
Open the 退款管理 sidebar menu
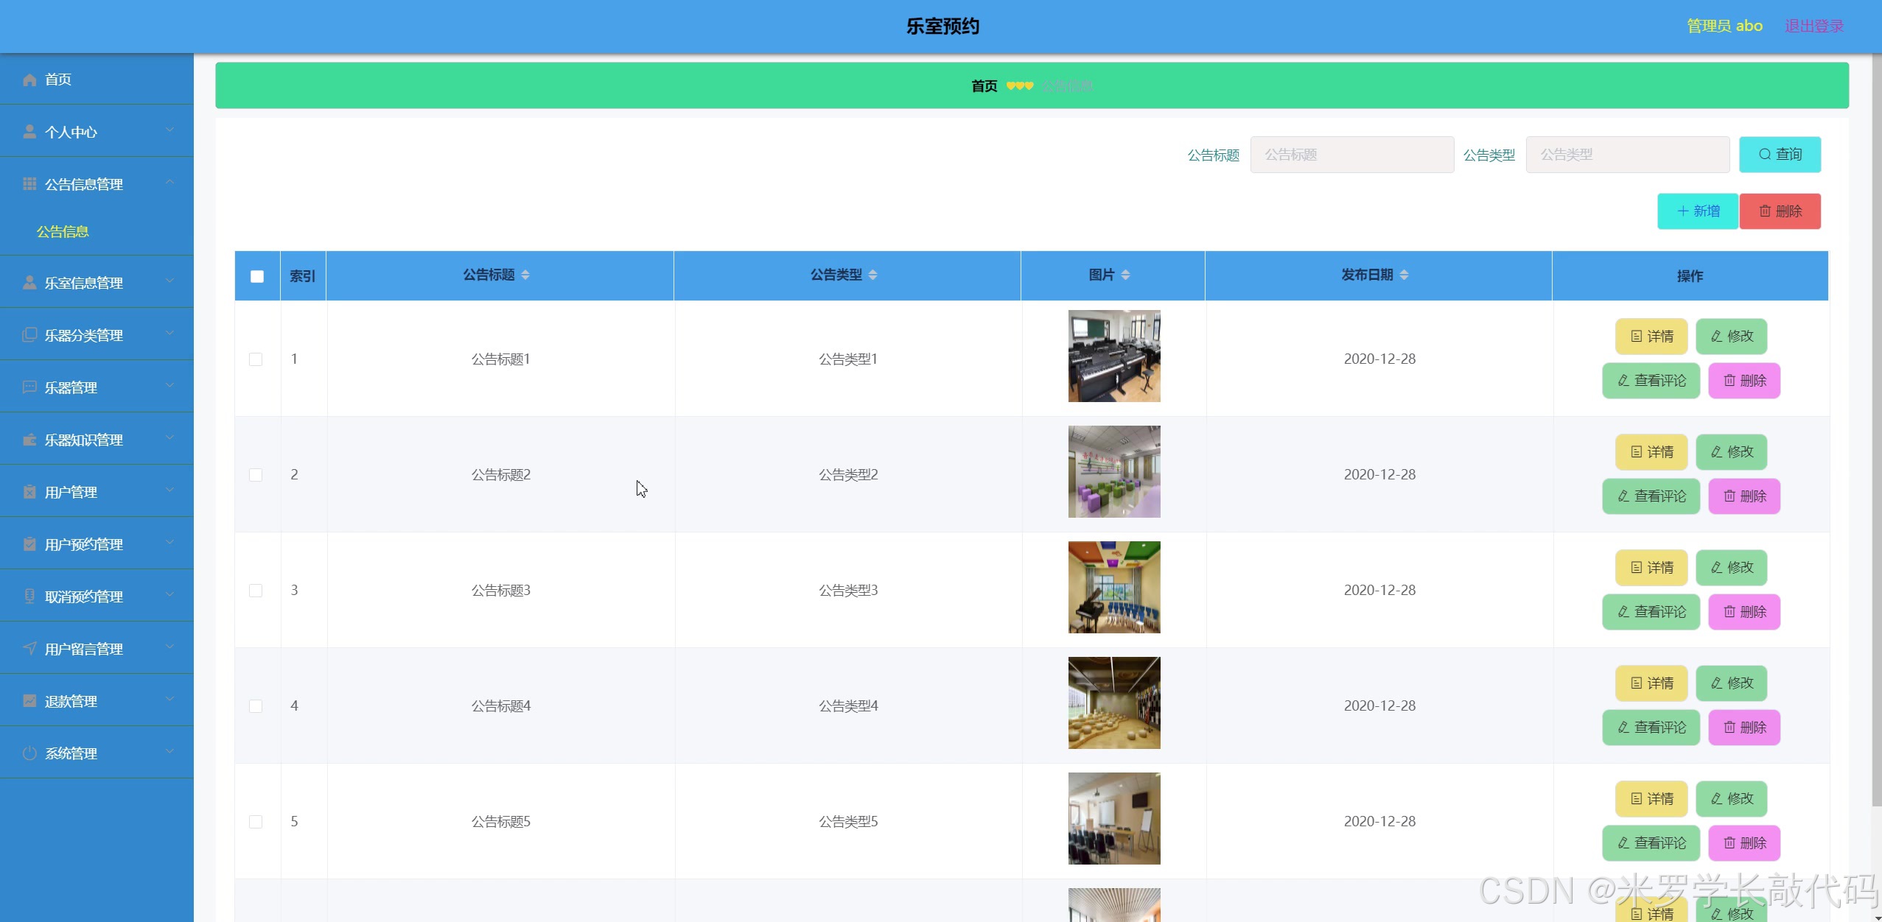(x=97, y=701)
